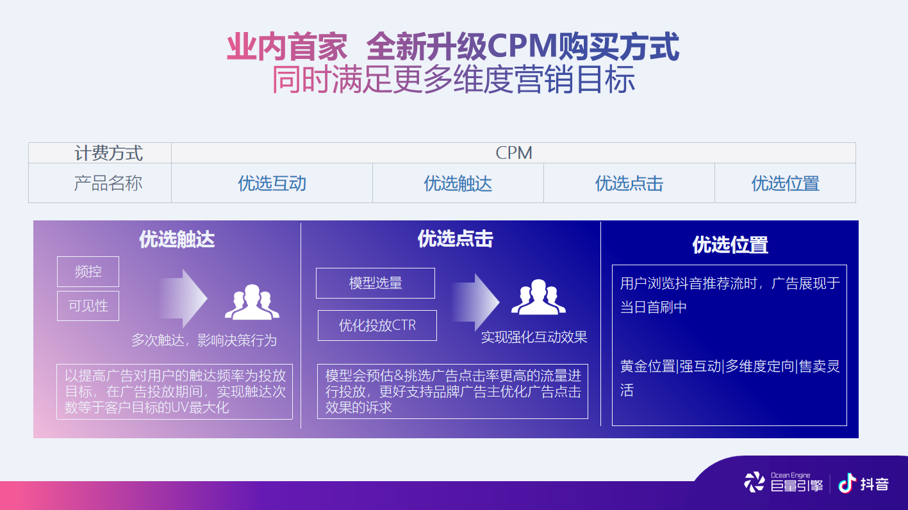
Task: Select the 产品名称 table cell
Action: point(100,183)
